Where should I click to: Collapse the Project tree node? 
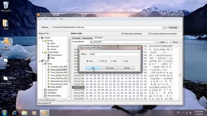(39, 38)
